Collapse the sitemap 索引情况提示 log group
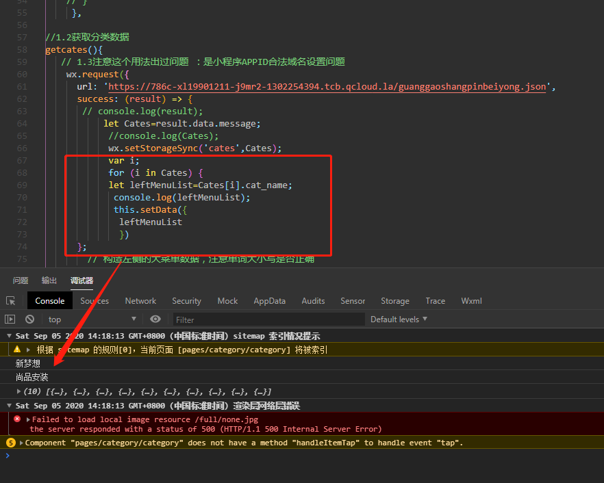The height and width of the screenshot is (483, 604). point(10,336)
